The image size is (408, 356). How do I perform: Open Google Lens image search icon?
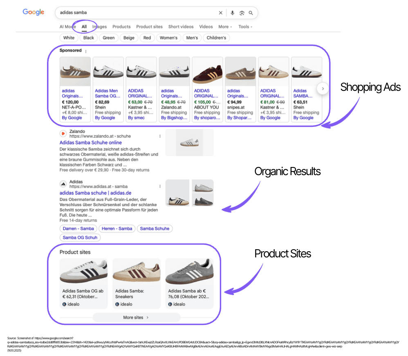tap(242, 13)
